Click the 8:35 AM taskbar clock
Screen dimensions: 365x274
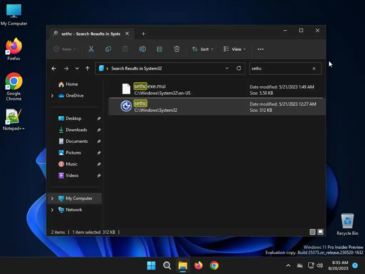[x=338, y=265]
